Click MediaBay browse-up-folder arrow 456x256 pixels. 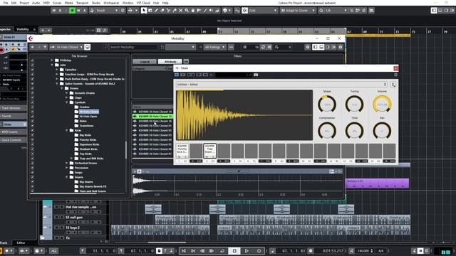click(x=45, y=47)
